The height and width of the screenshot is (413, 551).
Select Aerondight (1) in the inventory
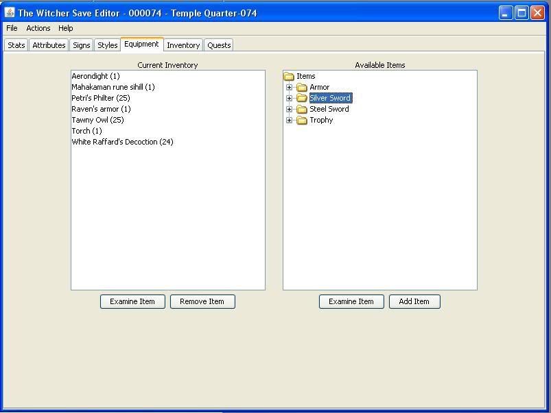coord(168,76)
